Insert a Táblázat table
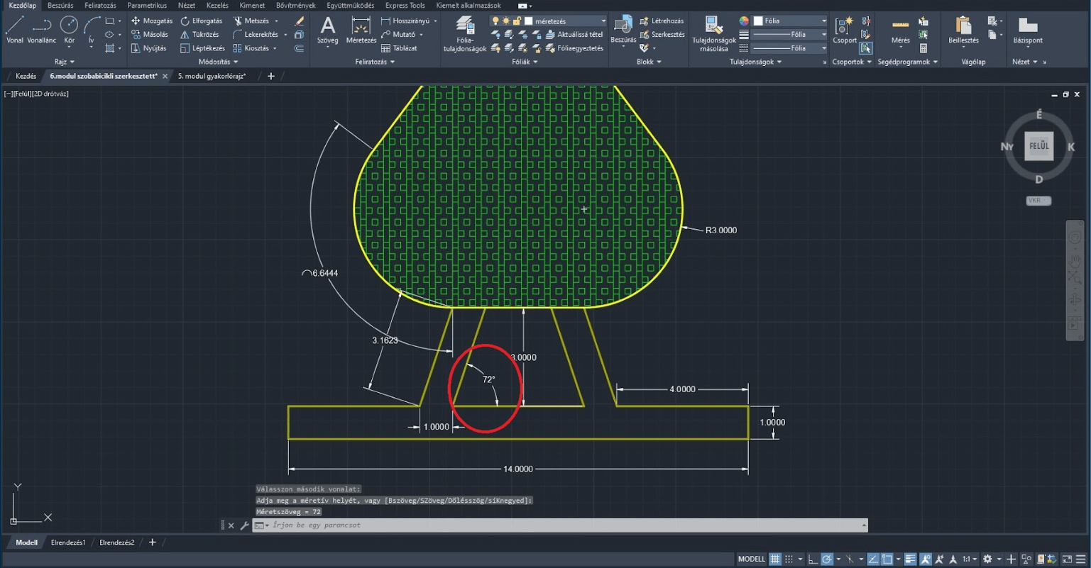The image size is (1091, 568). pos(399,48)
